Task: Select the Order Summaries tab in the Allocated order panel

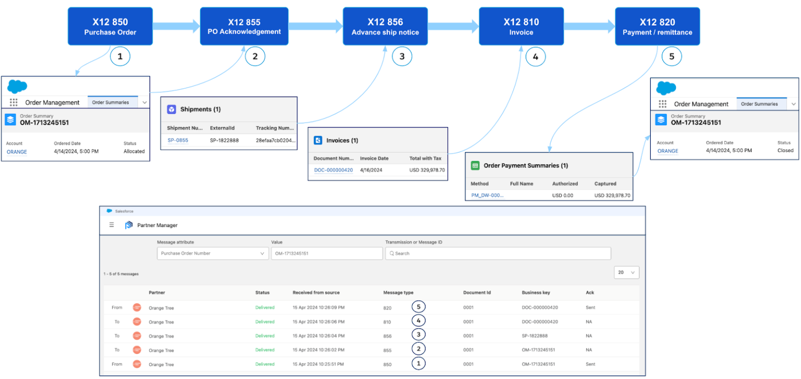Action: click(111, 103)
